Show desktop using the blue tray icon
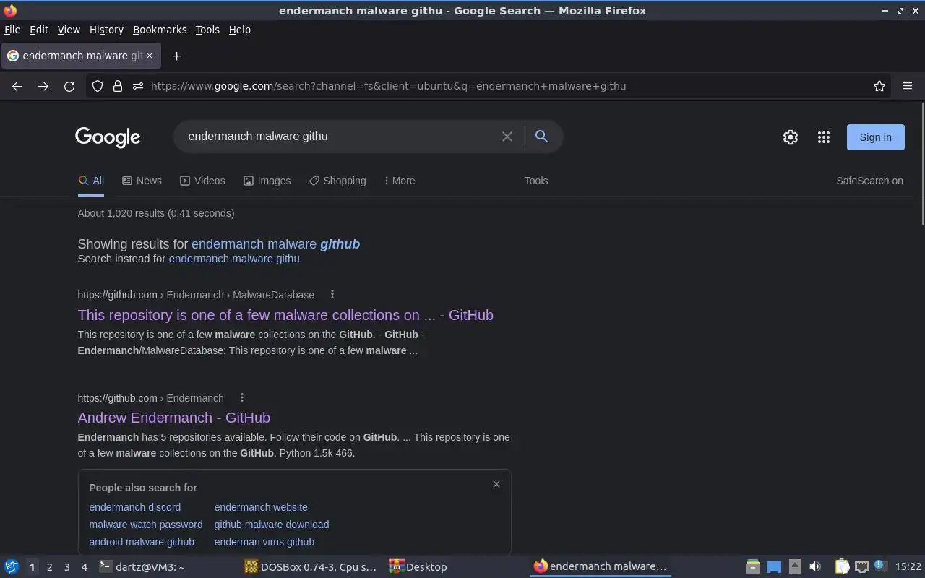The width and height of the screenshot is (925, 578). (774, 566)
